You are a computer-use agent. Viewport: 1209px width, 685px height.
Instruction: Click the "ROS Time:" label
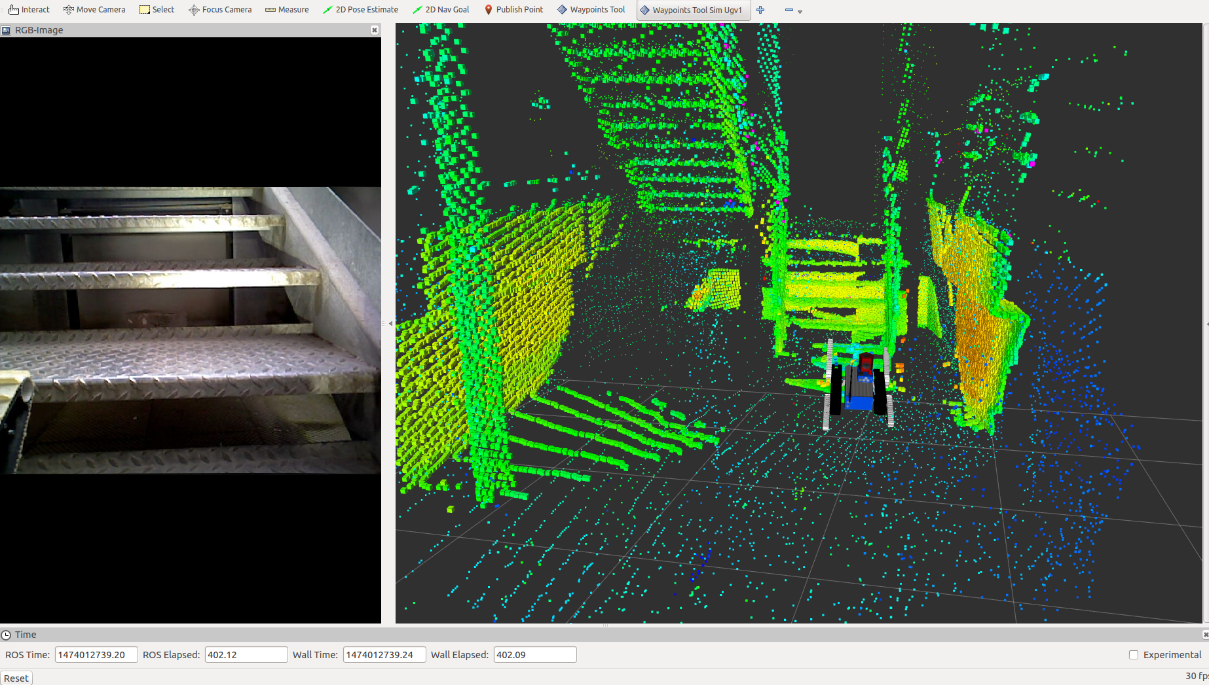28,655
